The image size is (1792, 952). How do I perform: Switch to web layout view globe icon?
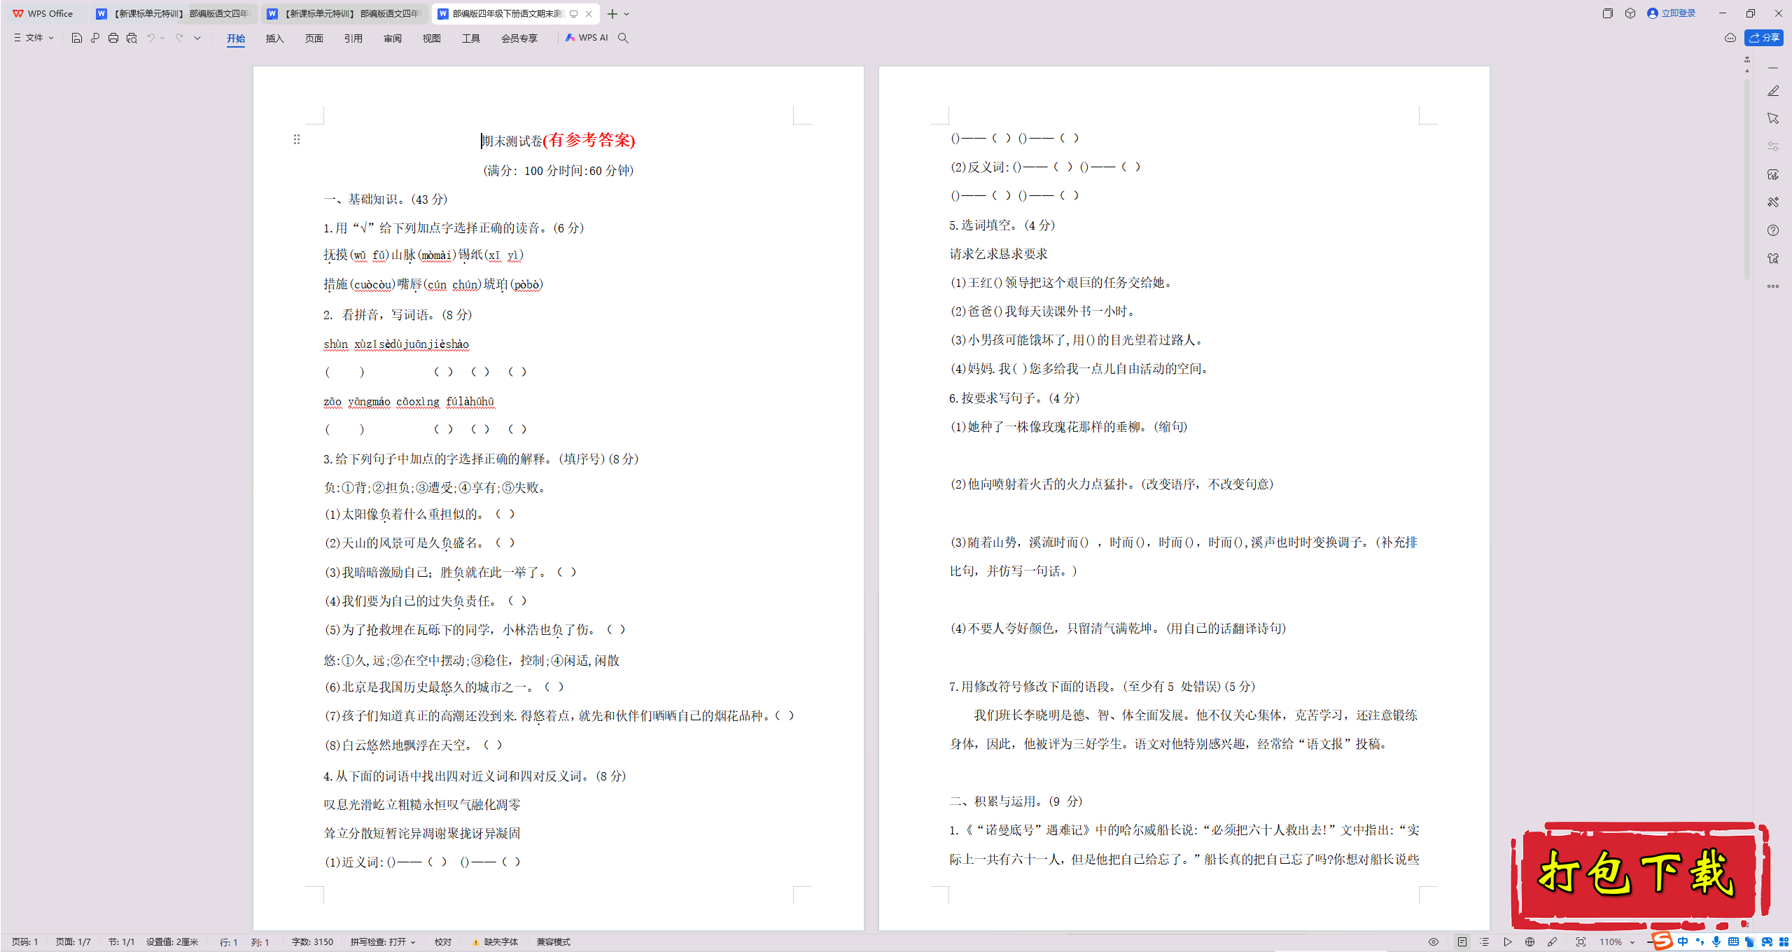[x=1530, y=942]
